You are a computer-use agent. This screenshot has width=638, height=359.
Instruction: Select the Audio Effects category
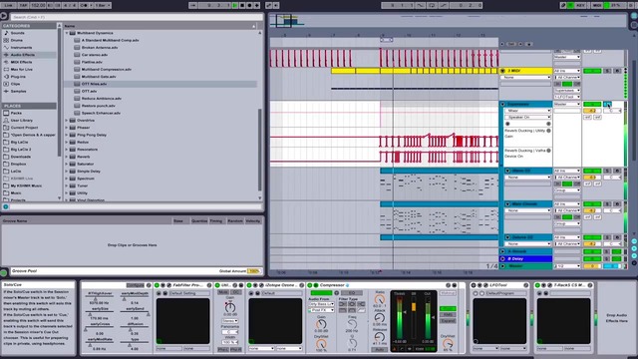pyautogui.click(x=29, y=55)
